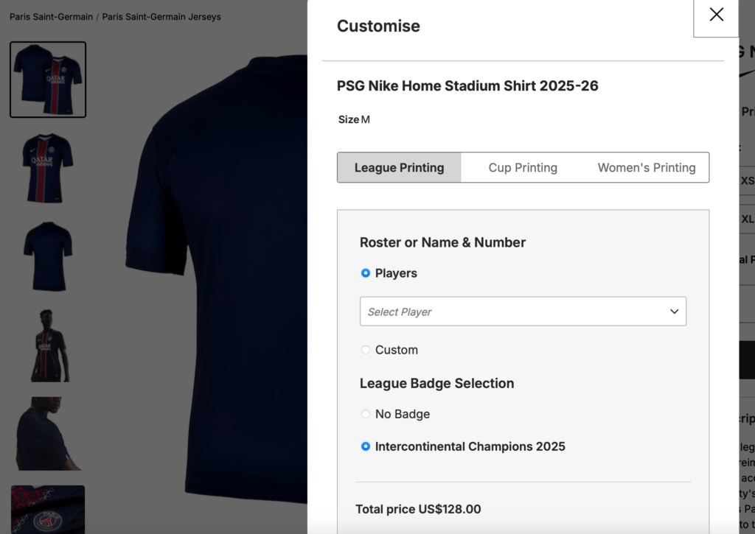Switch to the League Printing tab
This screenshot has width=755, height=534.
pyautogui.click(x=399, y=168)
